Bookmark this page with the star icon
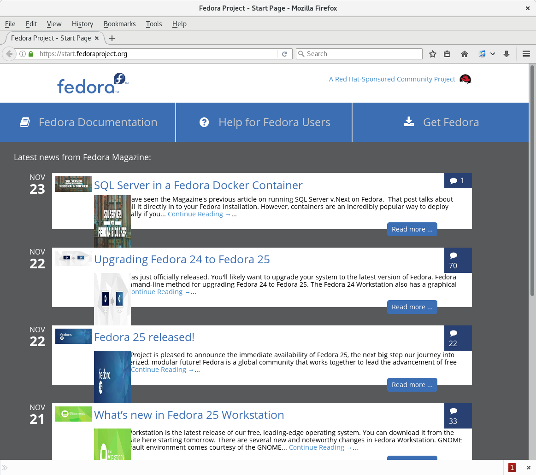The width and height of the screenshot is (536, 475). click(432, 53)
